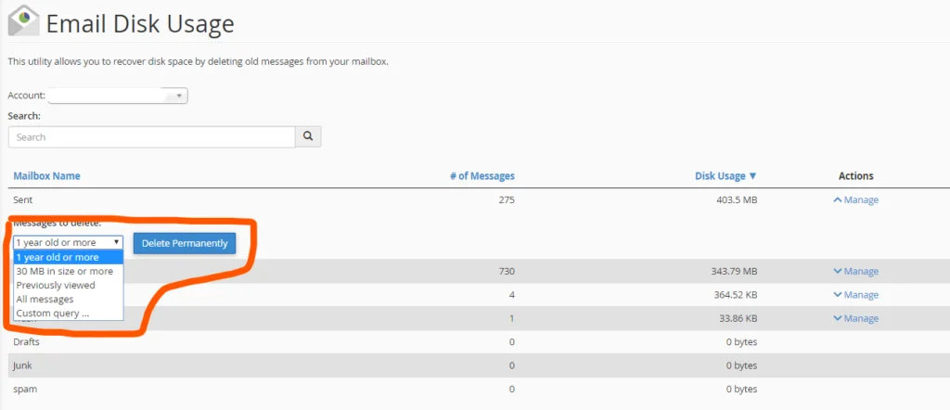Expand Manage for 730-message mailbox

pos(855,272)
